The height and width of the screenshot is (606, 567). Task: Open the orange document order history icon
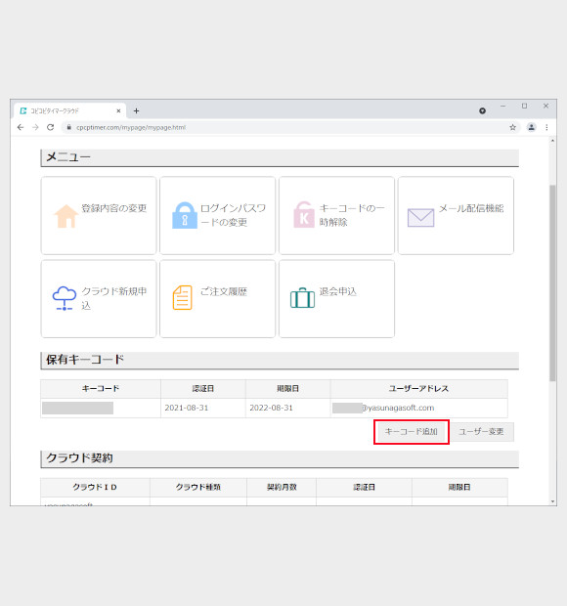[x=183, y=297]
